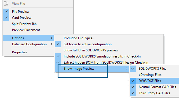Disable image preview for SOLIDWORKS Files
179x100 pixels.
click(154, 69)
